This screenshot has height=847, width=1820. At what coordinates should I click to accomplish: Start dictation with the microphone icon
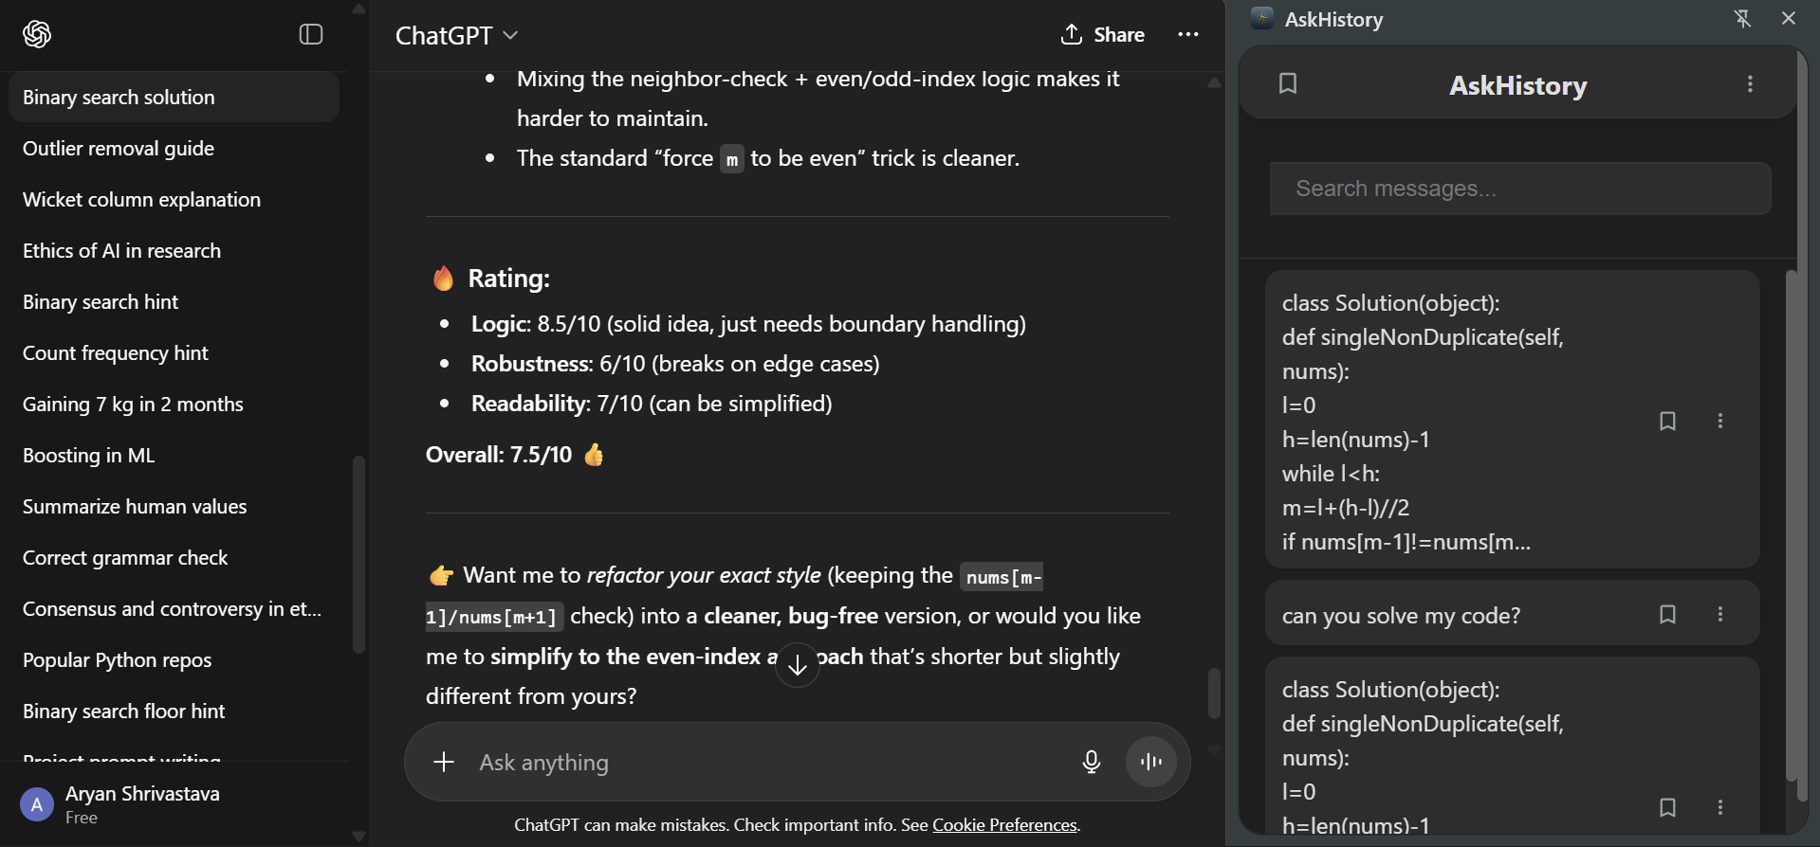click(x=1092, y=762)
